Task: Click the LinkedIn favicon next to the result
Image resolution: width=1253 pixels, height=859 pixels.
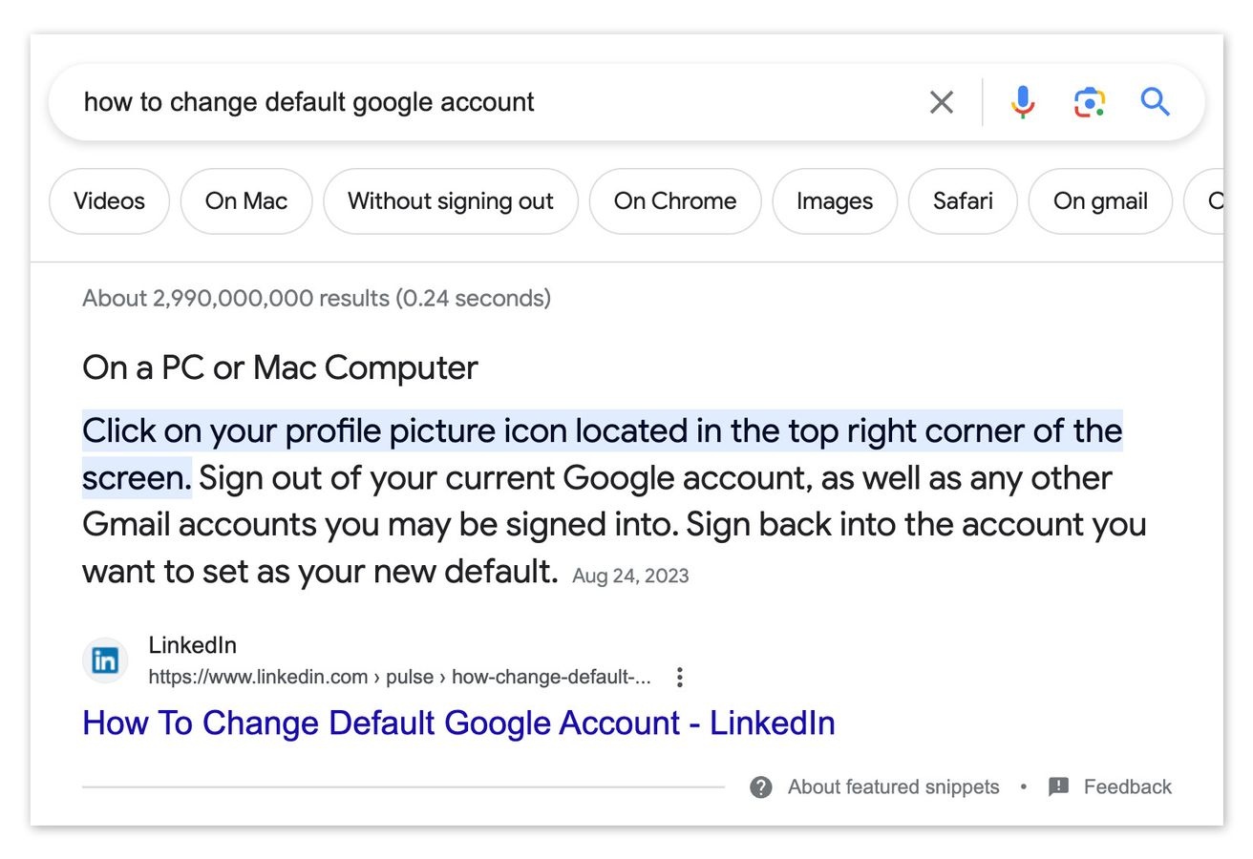Action: click(105, 660)
